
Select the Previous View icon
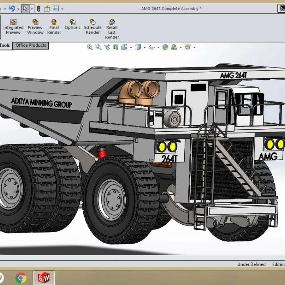(107, 48)
